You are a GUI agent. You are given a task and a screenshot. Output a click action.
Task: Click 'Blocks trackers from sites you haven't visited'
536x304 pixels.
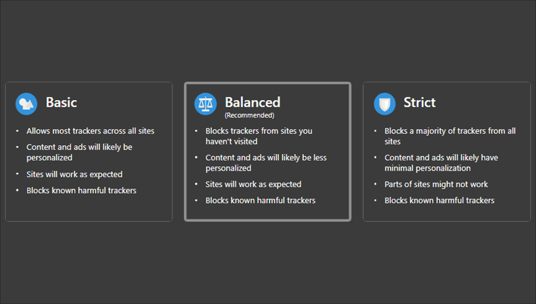259,136
